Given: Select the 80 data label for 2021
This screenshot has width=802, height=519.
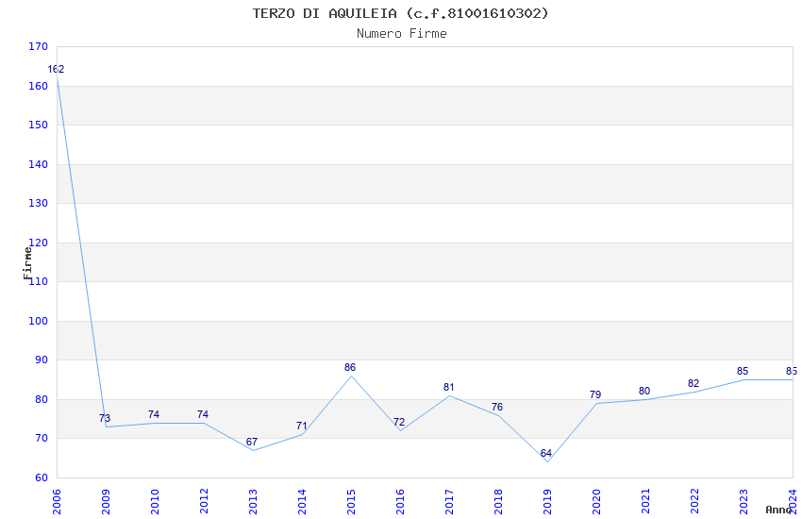Looking at the screenshot, I should point(644,391).
